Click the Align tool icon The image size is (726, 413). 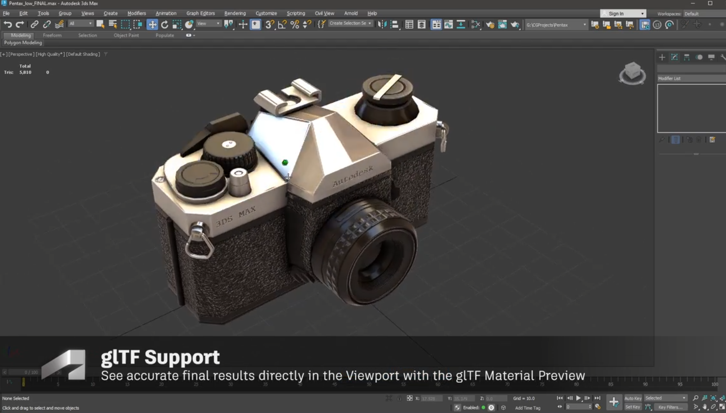(x=394, y=25)
